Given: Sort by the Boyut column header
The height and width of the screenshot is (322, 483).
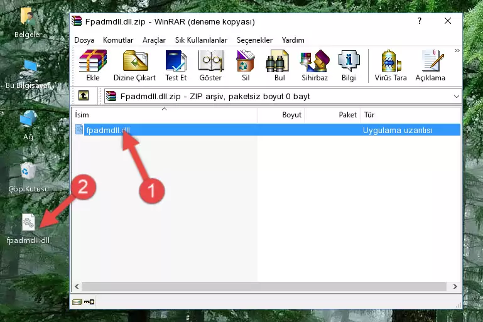Looking at the screenshot, I should coord(281,115).
